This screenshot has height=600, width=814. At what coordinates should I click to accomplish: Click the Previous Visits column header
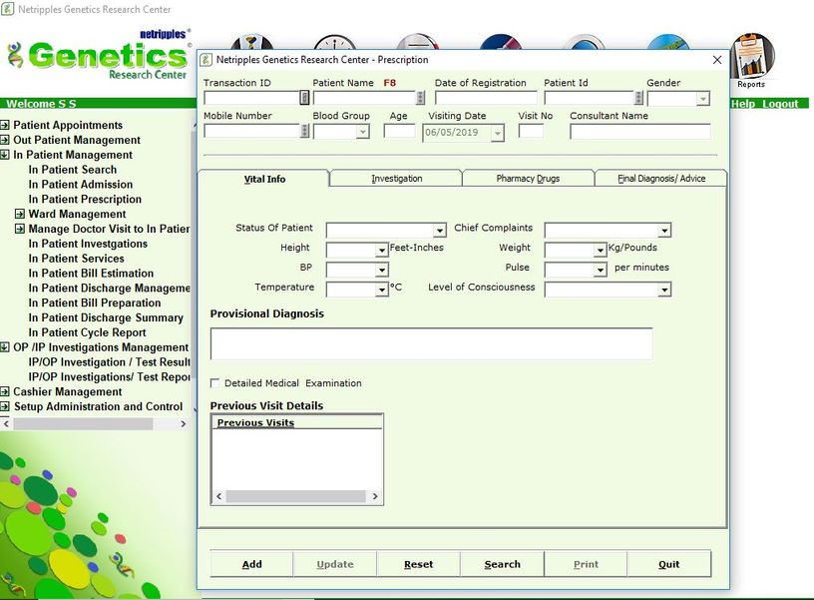click(297, 423)
